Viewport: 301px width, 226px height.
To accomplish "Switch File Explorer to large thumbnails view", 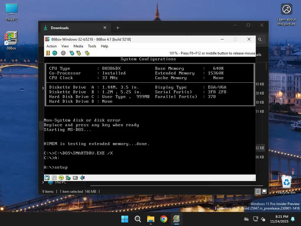I will point(264,191).
